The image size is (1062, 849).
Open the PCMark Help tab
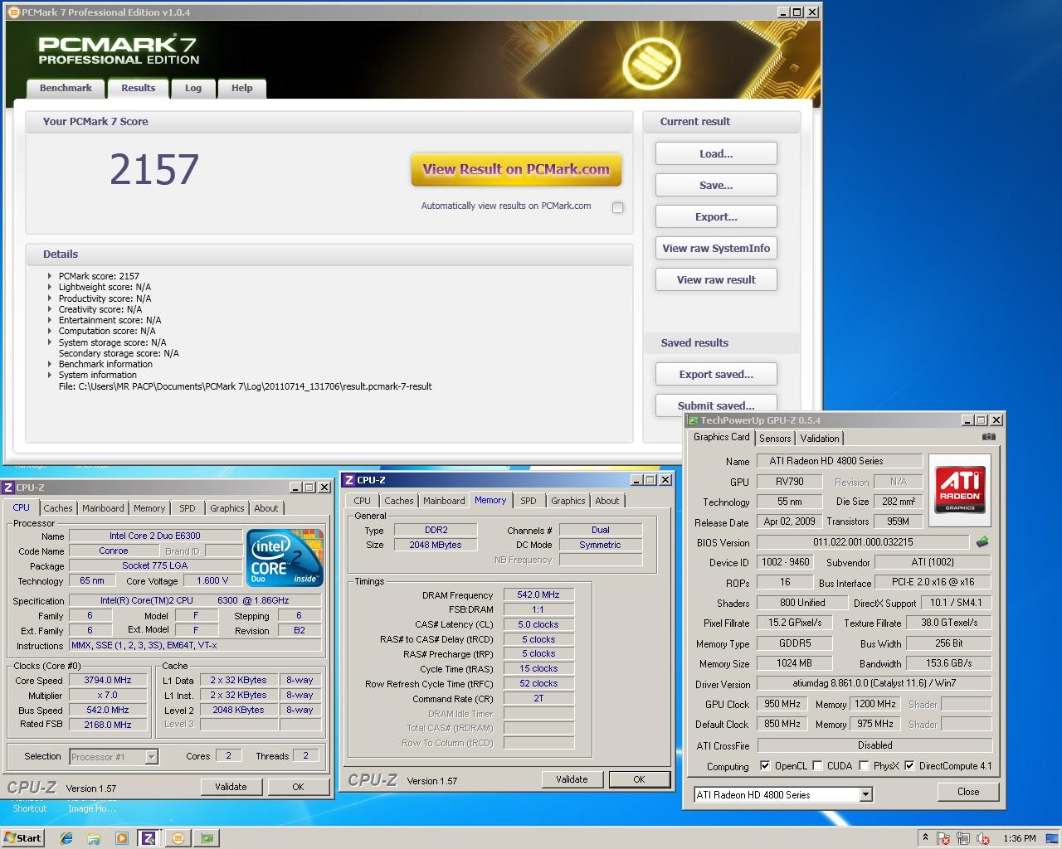coord(242,88)
